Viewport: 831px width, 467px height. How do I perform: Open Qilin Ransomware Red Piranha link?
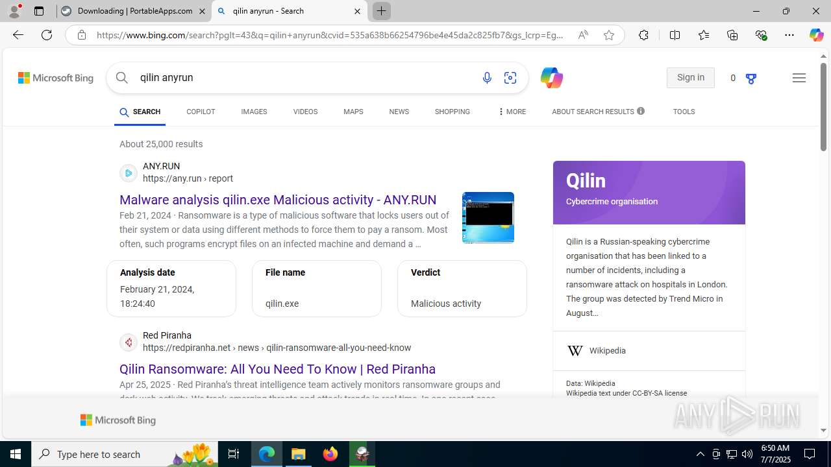277,369
